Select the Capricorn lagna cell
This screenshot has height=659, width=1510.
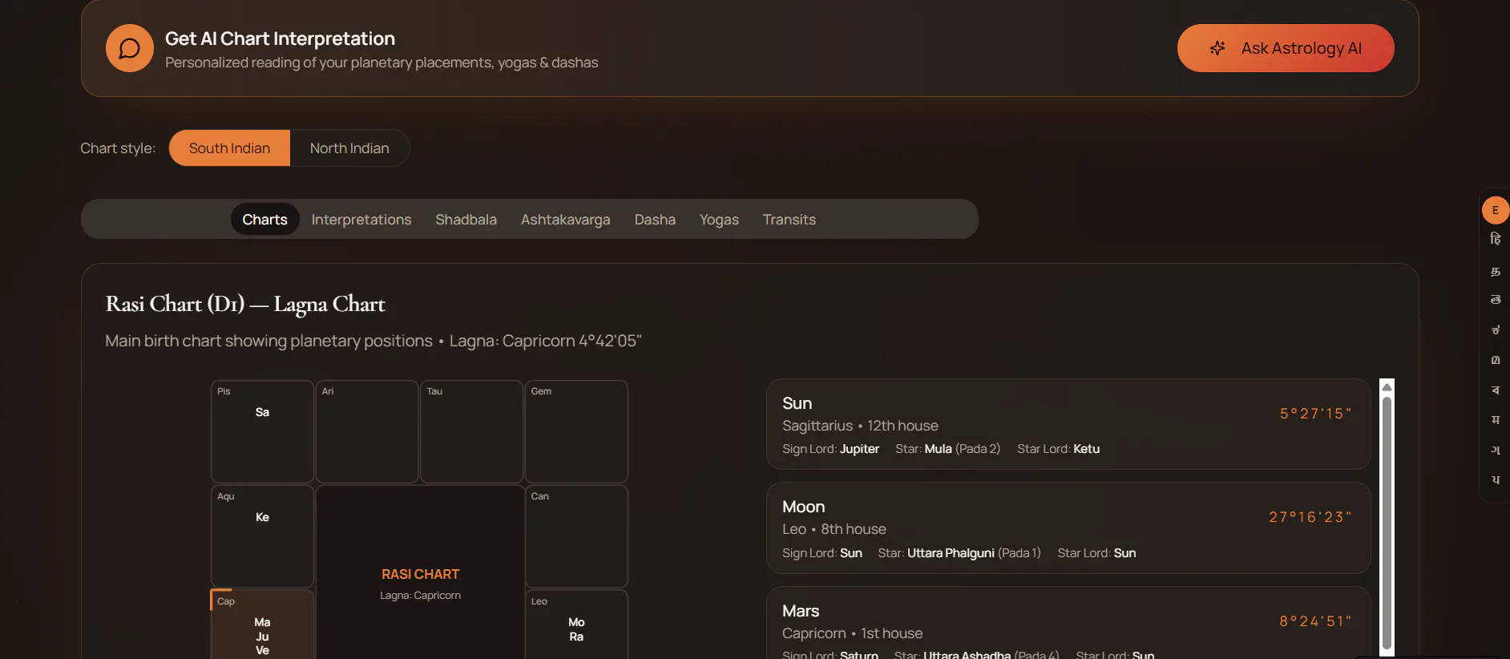tap(262, 625)
